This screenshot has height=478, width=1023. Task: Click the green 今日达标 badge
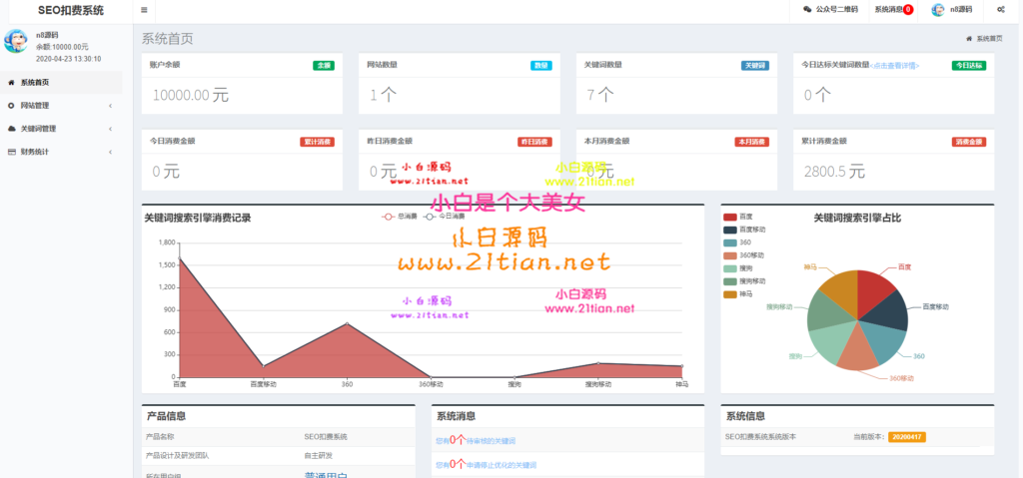tap(969, 66)
